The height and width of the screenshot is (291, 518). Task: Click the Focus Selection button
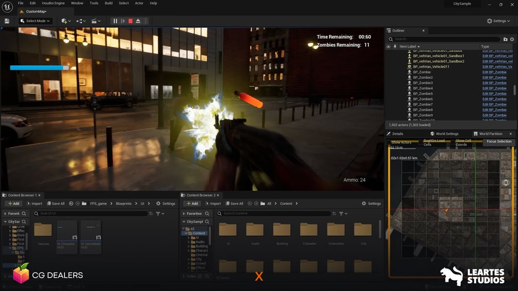click(x=499, y=142)
